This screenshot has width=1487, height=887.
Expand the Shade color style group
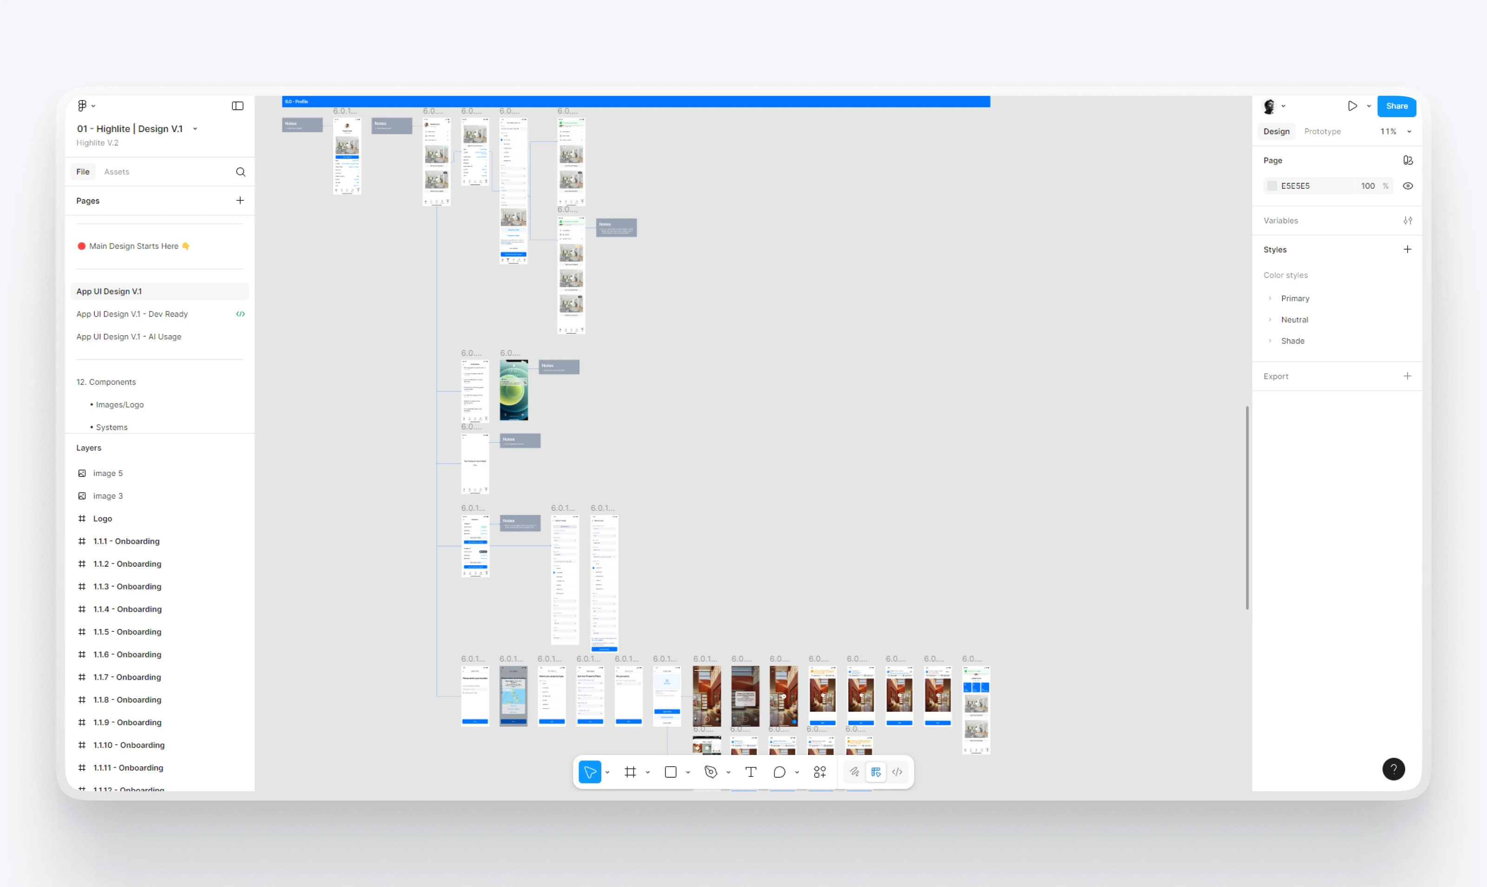(1270, 341)
